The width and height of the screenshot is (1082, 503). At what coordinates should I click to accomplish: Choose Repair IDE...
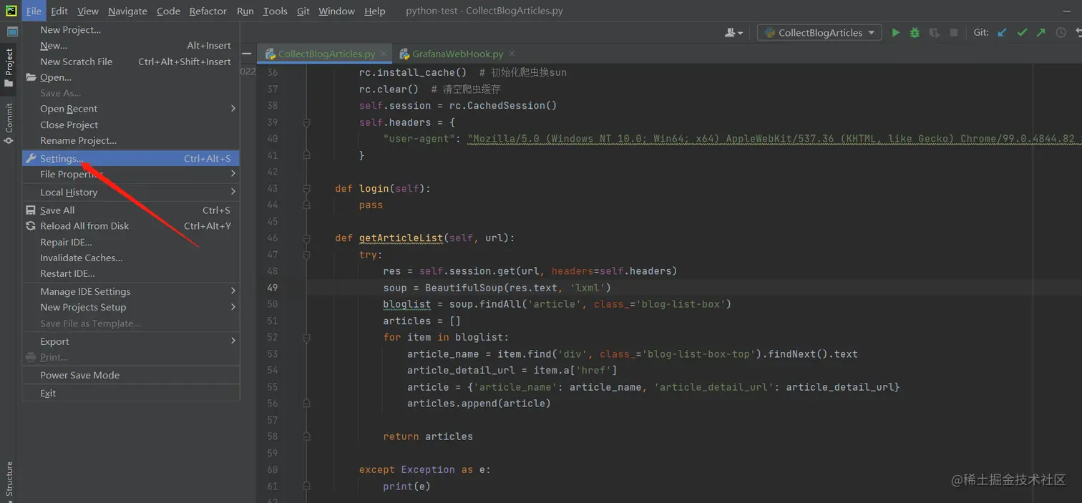pyautogui.click(x=131, y=242)
